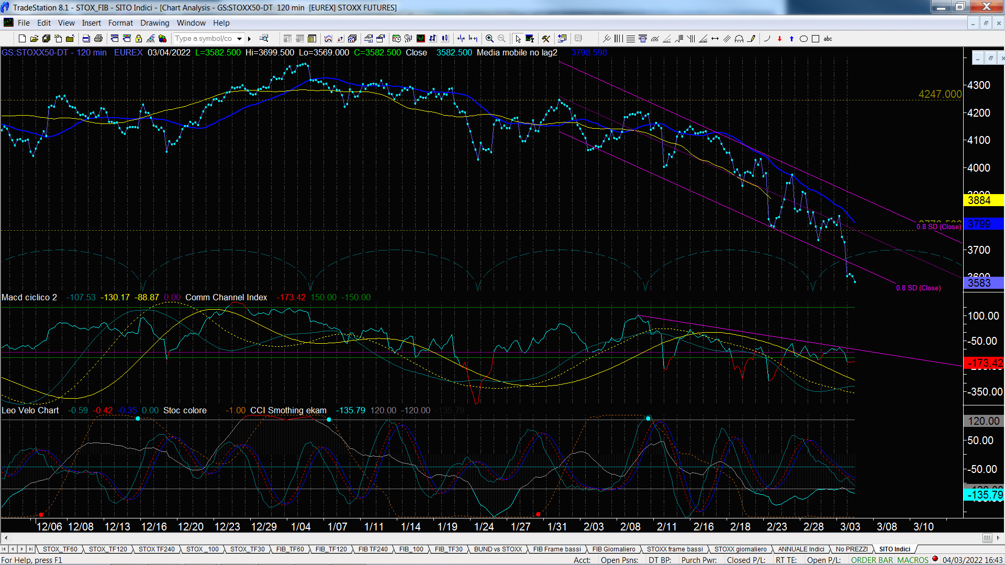Click the horizontal scrollbar right arrow
The image size is (1005, 565).
click(999, 538)
